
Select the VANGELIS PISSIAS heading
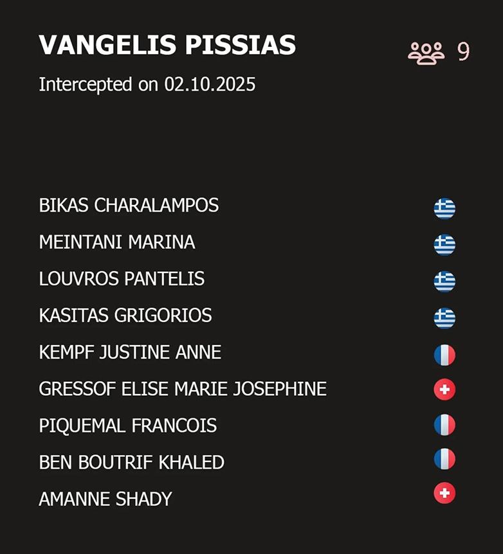pyautogui.click(x=167, y=46)
